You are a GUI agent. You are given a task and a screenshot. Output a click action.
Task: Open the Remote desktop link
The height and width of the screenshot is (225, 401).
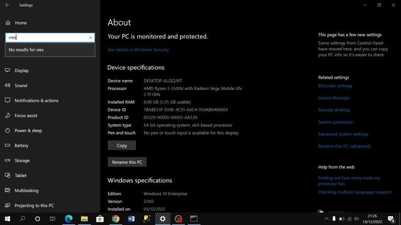tap(334, 110)
